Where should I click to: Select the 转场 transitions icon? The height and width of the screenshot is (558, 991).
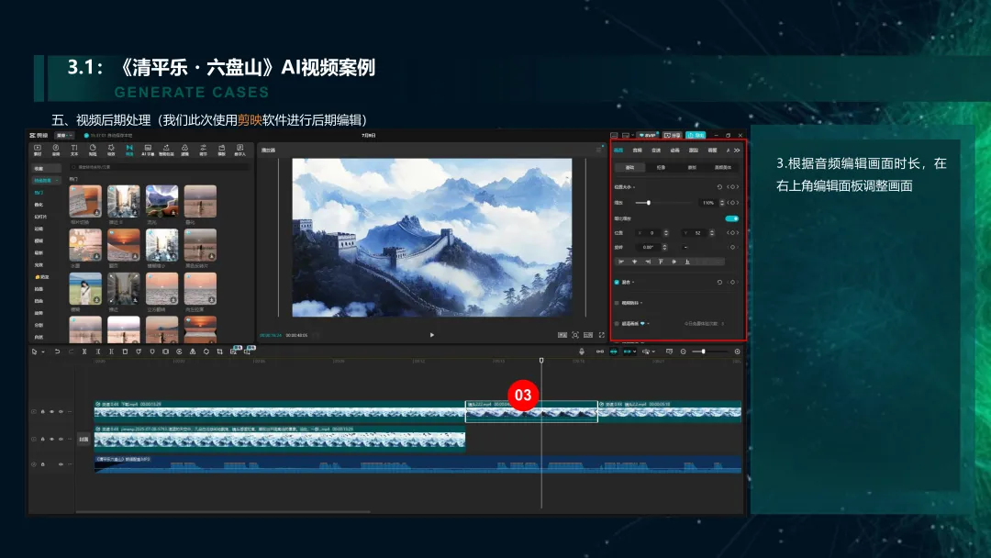[x=129, y=150]
